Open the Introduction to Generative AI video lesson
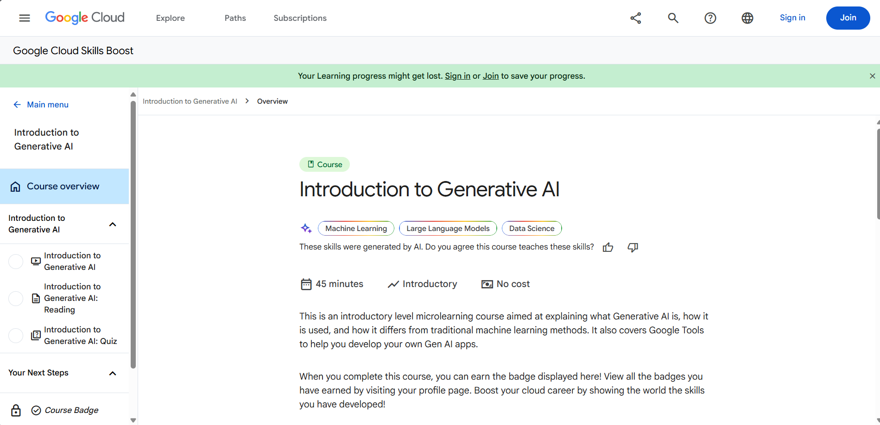This screenshot has width=880, height=425. 72,261
